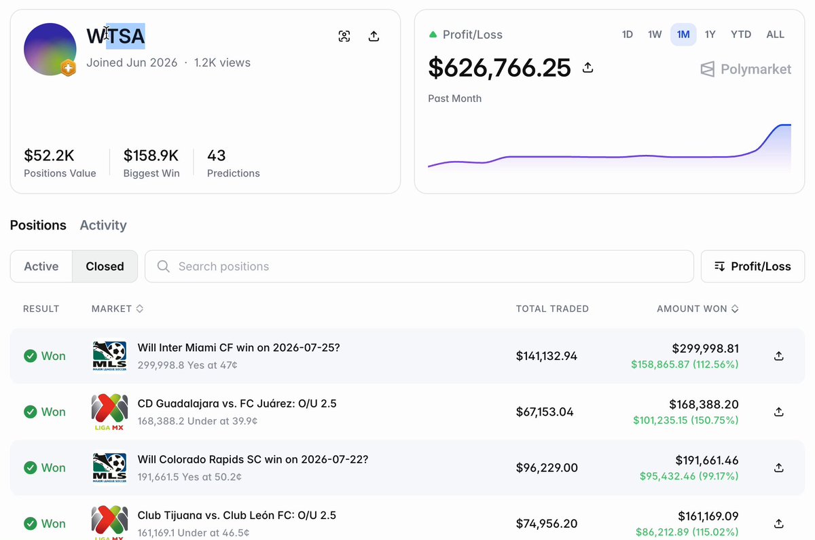Click the $74,956.20 total traded value

547,523
